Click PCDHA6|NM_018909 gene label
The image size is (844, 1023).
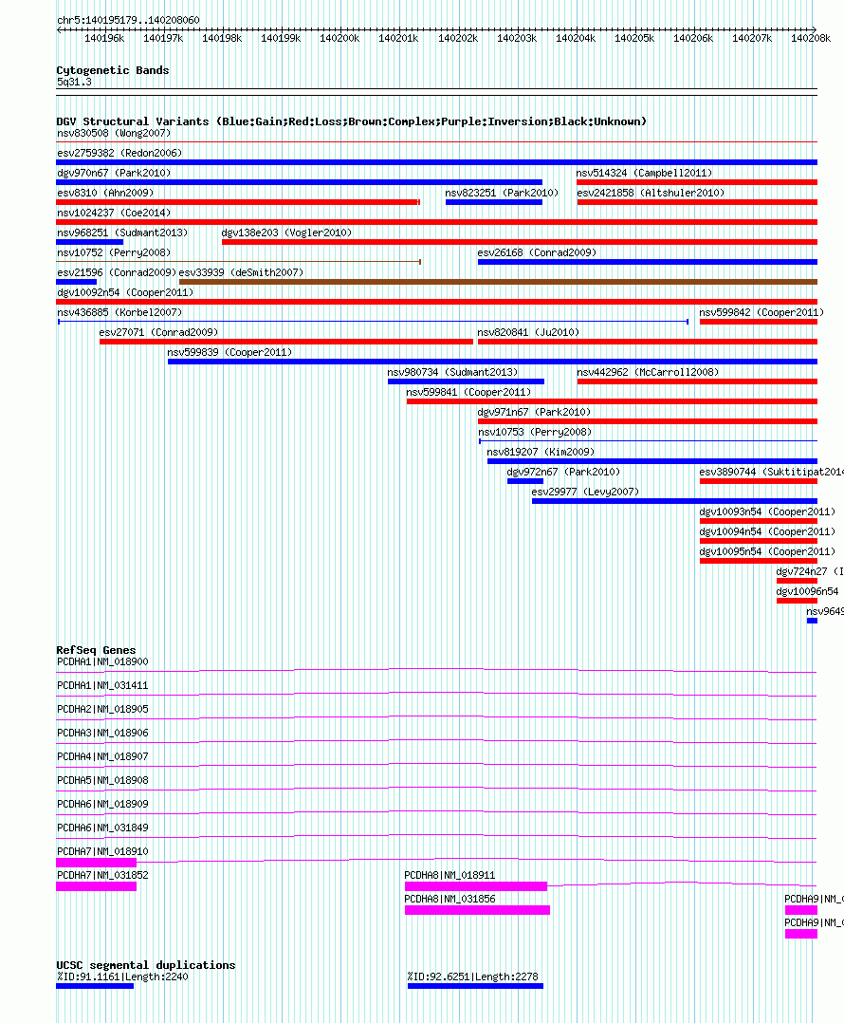click(102, 805)
